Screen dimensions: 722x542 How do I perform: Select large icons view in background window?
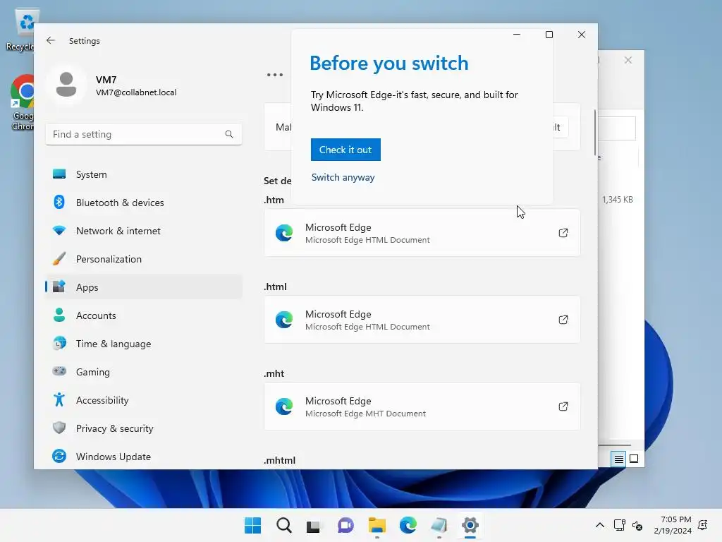634,459
